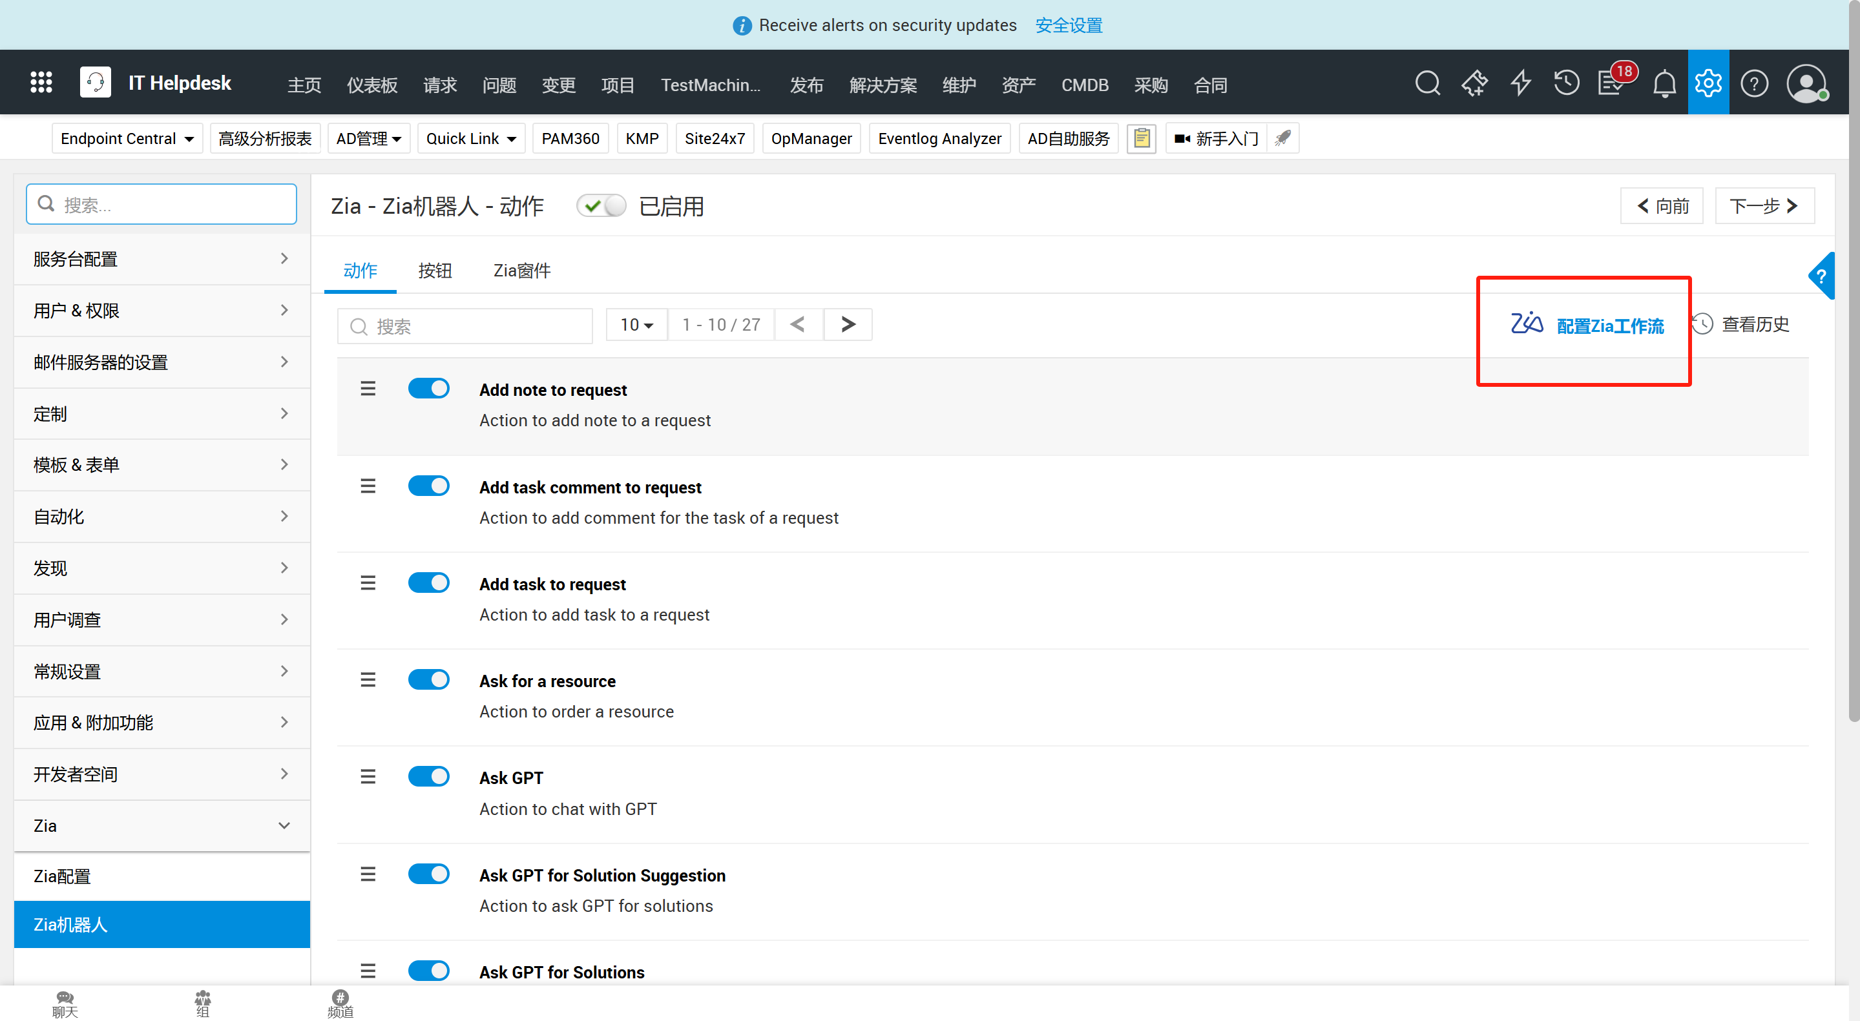Open the recent items history icon
This screenshot has width=1860, height=1021.
point(1565,83)
